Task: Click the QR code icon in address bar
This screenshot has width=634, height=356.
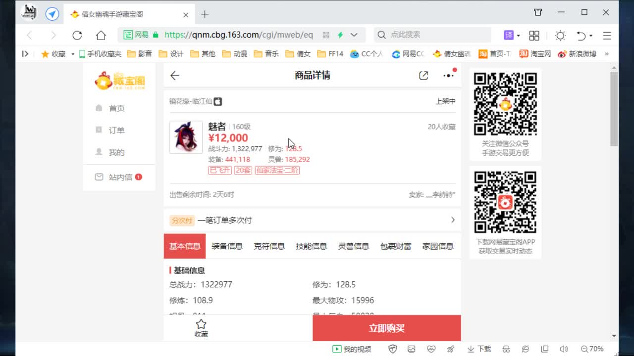Action: 326,35
